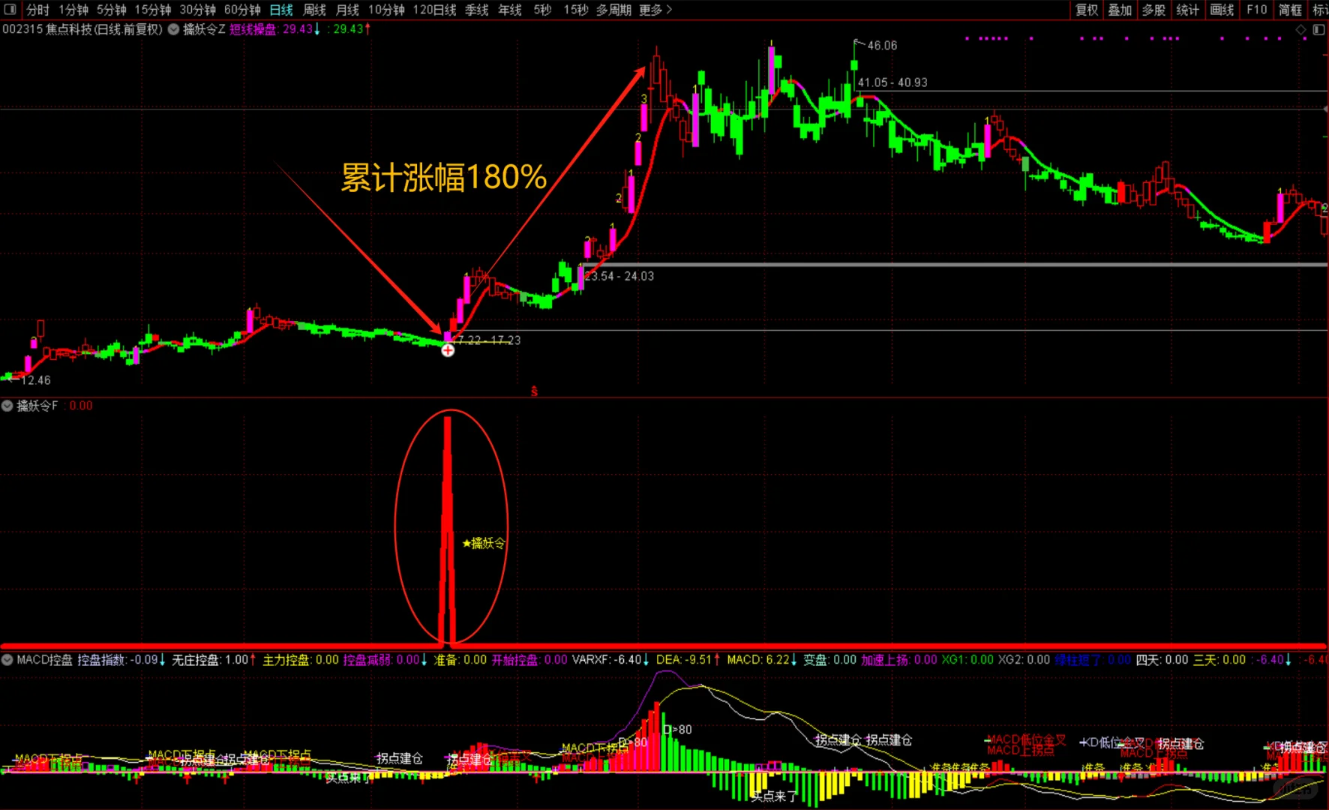Toggle the right sidebar panel icon
The height and width of the screenshot is (810, 1329).
tap(1318, 30)
